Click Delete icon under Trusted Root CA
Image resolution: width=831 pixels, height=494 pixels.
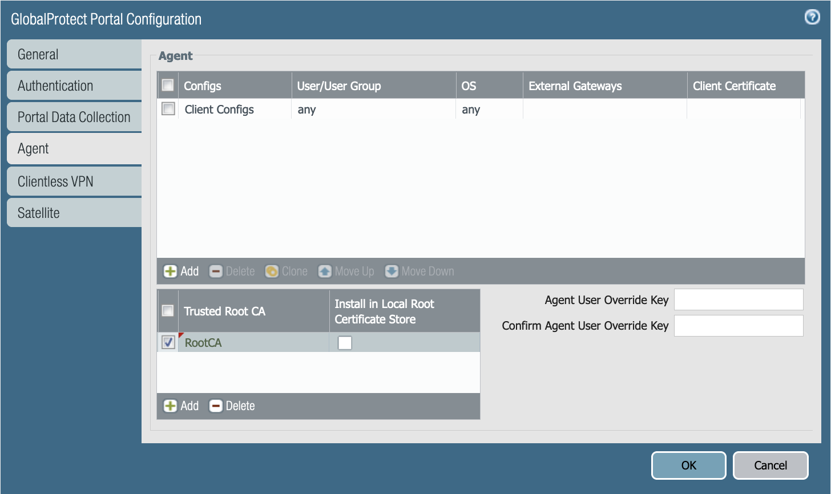pos(216,406)
